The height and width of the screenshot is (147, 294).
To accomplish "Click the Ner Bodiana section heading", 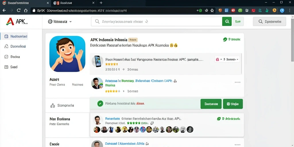I will [x=60, y=119].
